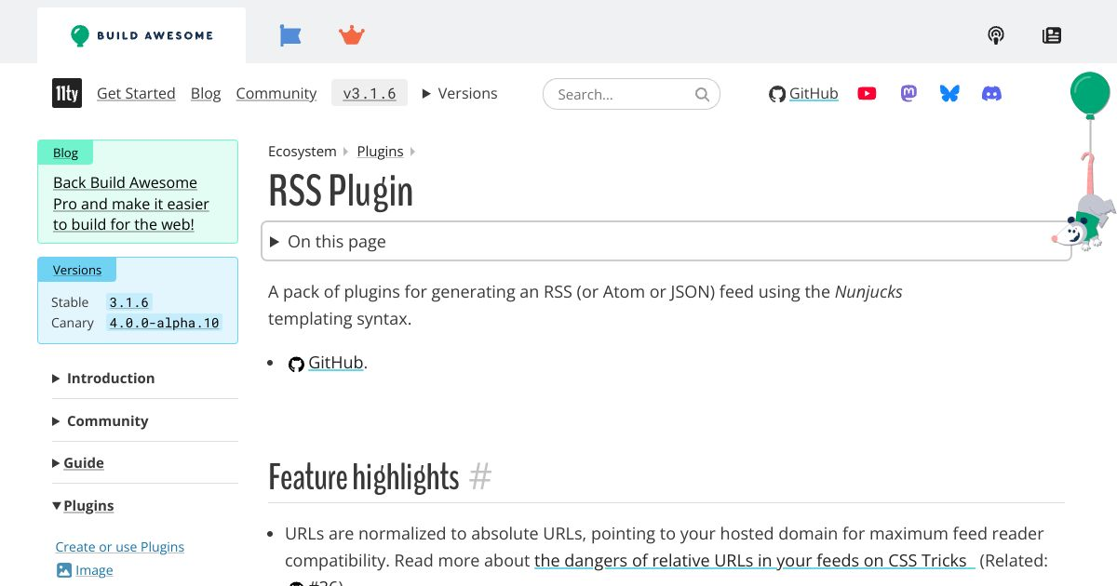
Task: Open the orange crown icon tab
Action: pos(351,35)
